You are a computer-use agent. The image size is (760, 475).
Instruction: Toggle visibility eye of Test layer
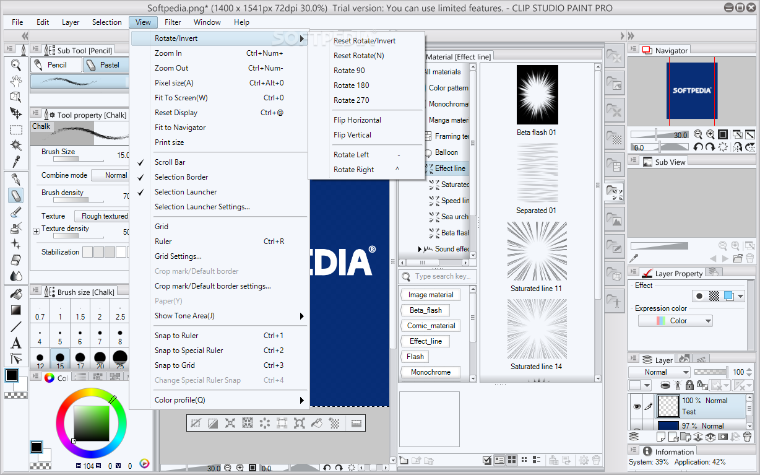click(636, 406)
